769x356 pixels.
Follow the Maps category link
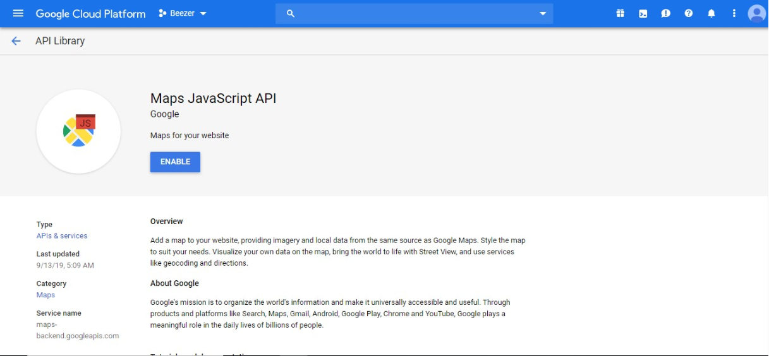(x=45, y=295)
